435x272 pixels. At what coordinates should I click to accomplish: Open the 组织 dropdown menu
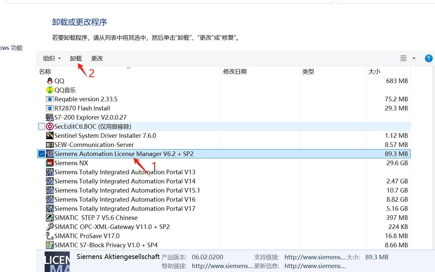coord(52,58)
